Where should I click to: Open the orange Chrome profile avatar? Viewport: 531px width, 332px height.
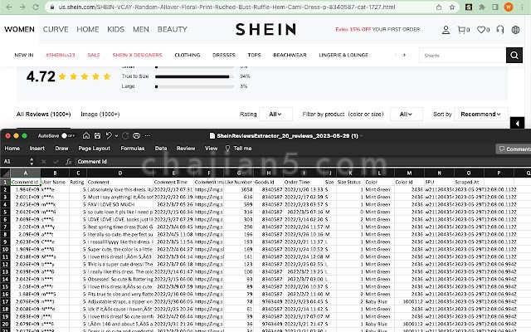[x=509, y=7]
